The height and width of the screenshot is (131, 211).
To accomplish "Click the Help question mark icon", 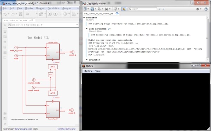I will pyautogui.click(x=206, y=9).
